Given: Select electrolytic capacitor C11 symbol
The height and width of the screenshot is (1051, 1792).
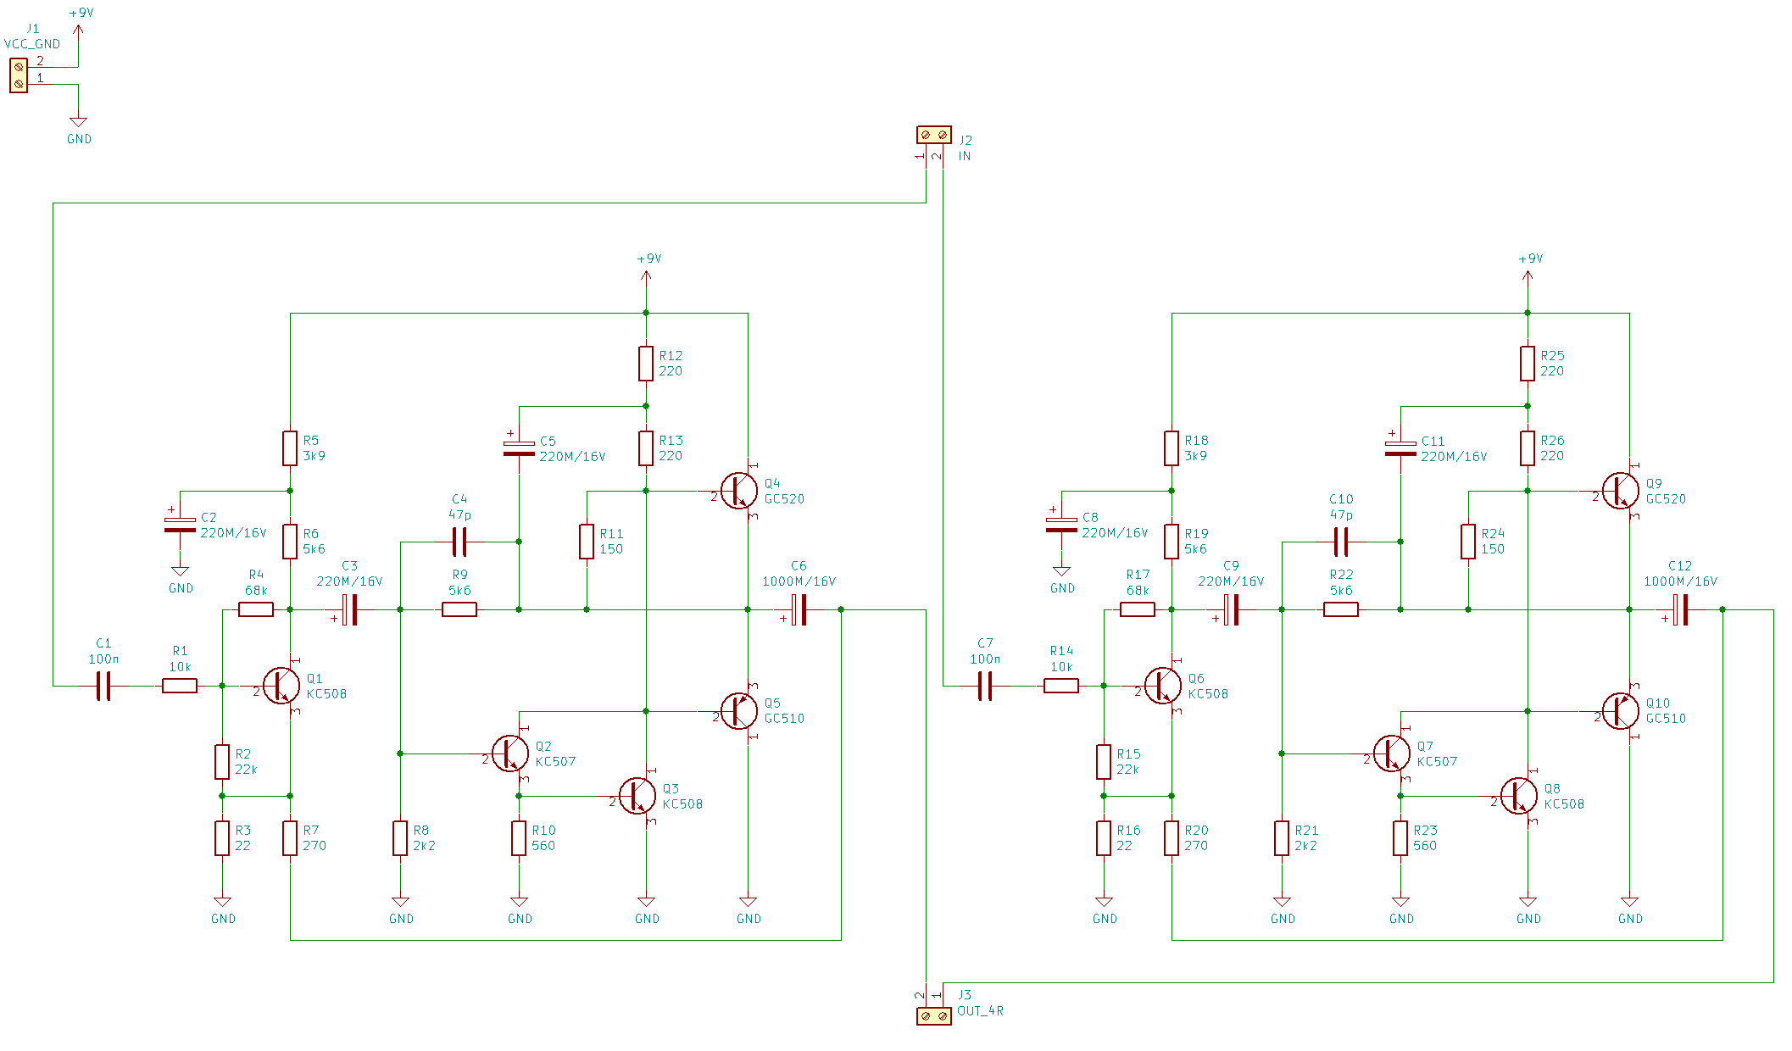Looking at the screenshot, I should point(1400,448).
